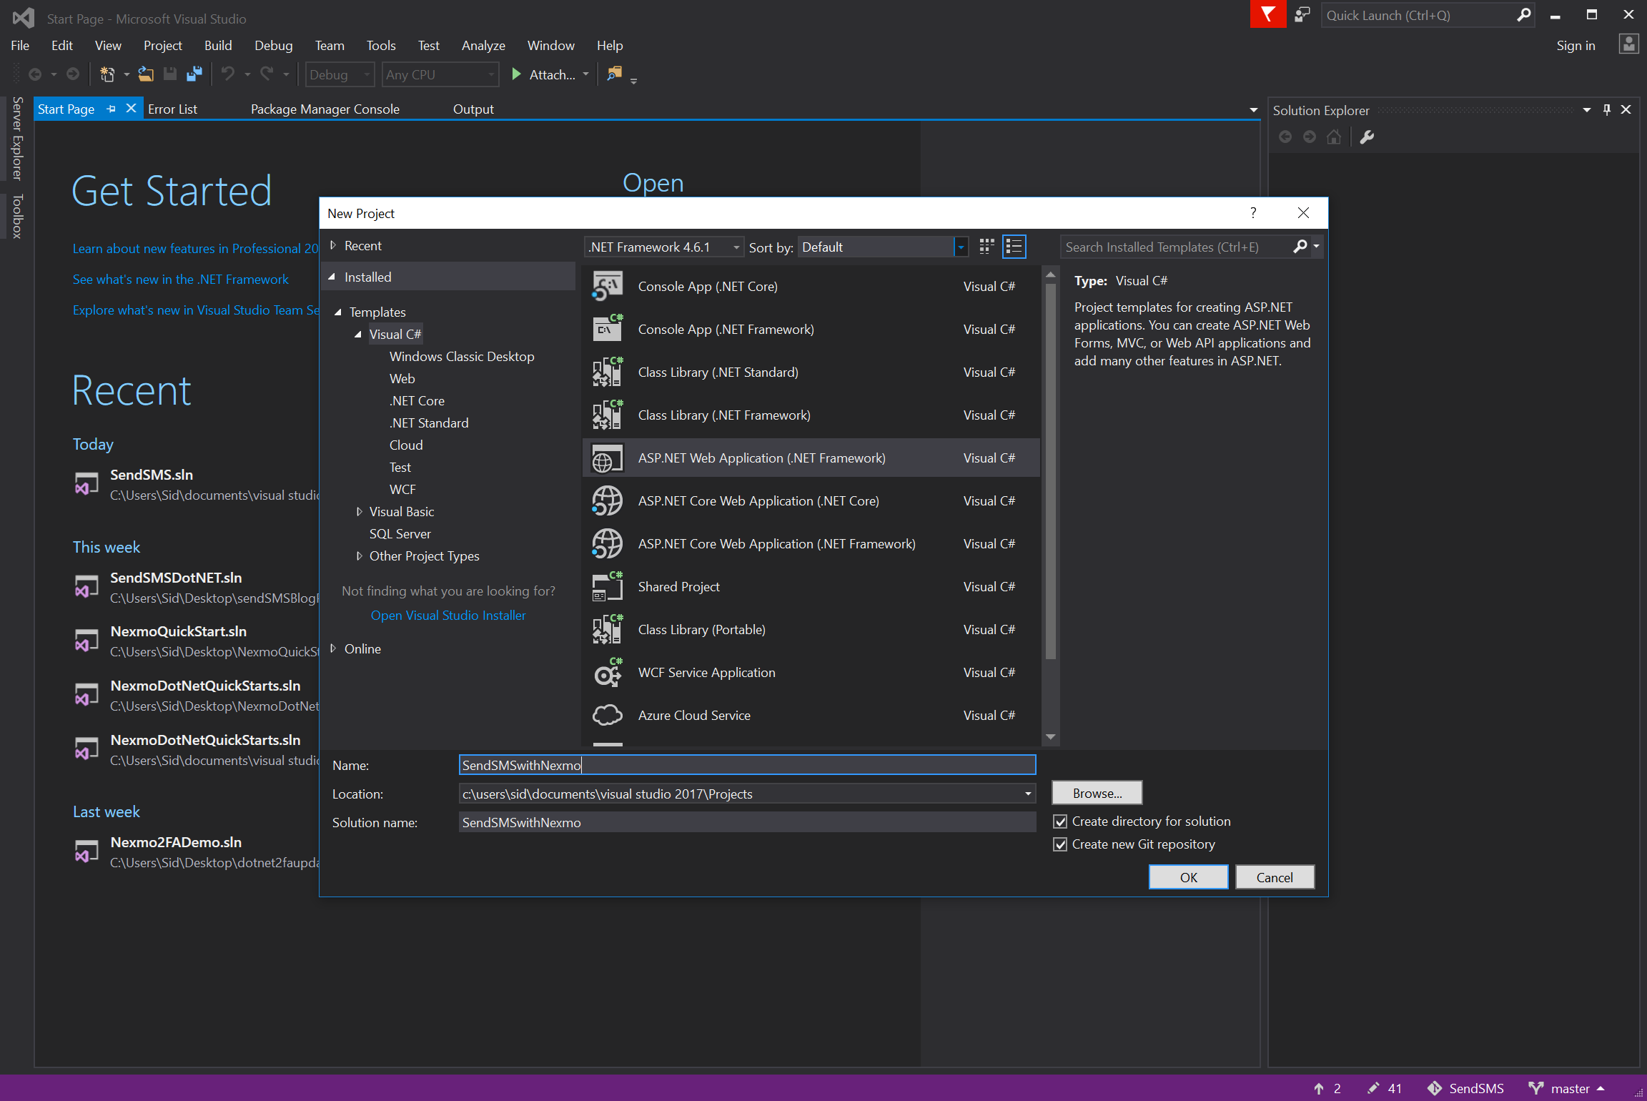Image resolution: width=1647 pixels, height=1101 pixels.
Task: Toggle the list view display mode
Action: [1014, 247]
